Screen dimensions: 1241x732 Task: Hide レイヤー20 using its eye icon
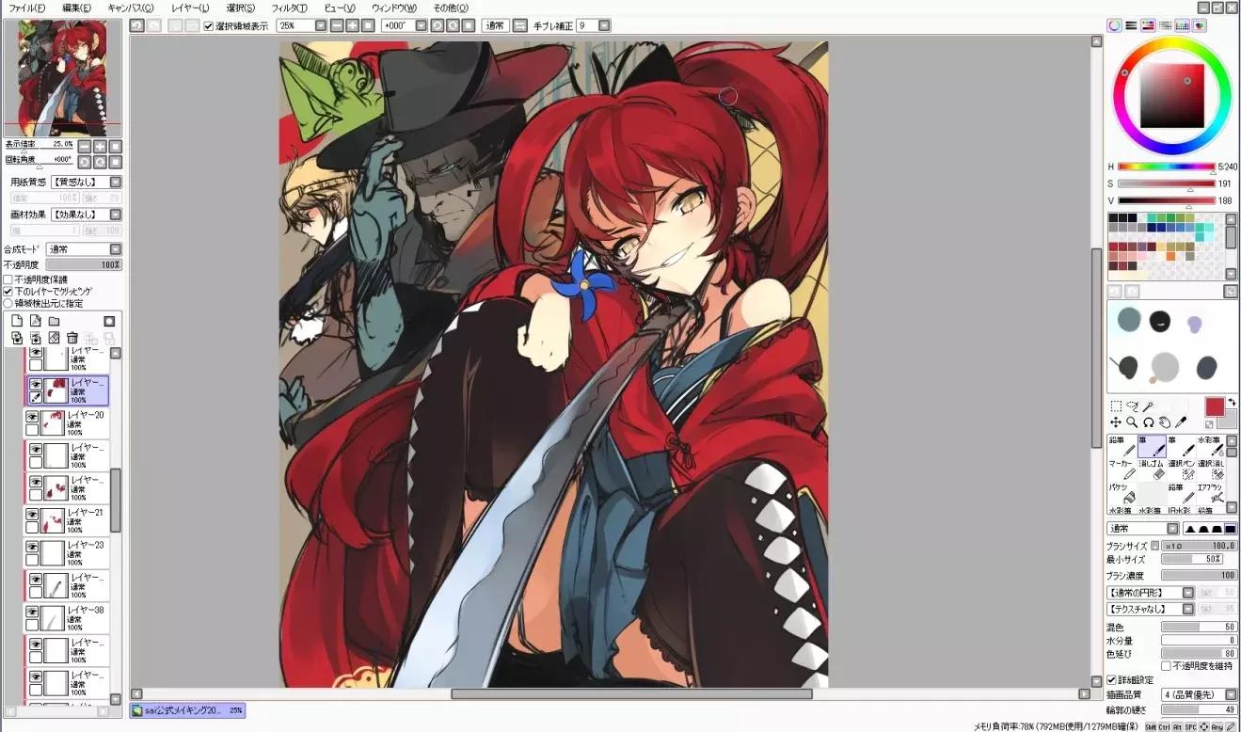(33, 416)
